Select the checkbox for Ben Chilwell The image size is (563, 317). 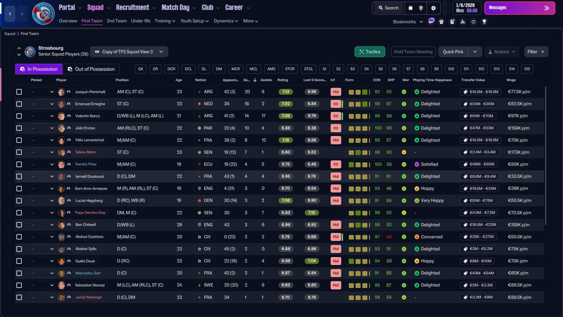(19, 225)
